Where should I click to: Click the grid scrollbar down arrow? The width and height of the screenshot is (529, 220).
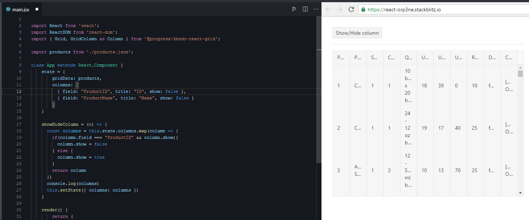pyautogui.click(x=520, y=193)
